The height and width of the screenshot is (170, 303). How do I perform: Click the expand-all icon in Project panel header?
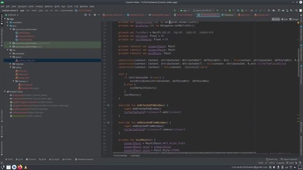(89, 15)
